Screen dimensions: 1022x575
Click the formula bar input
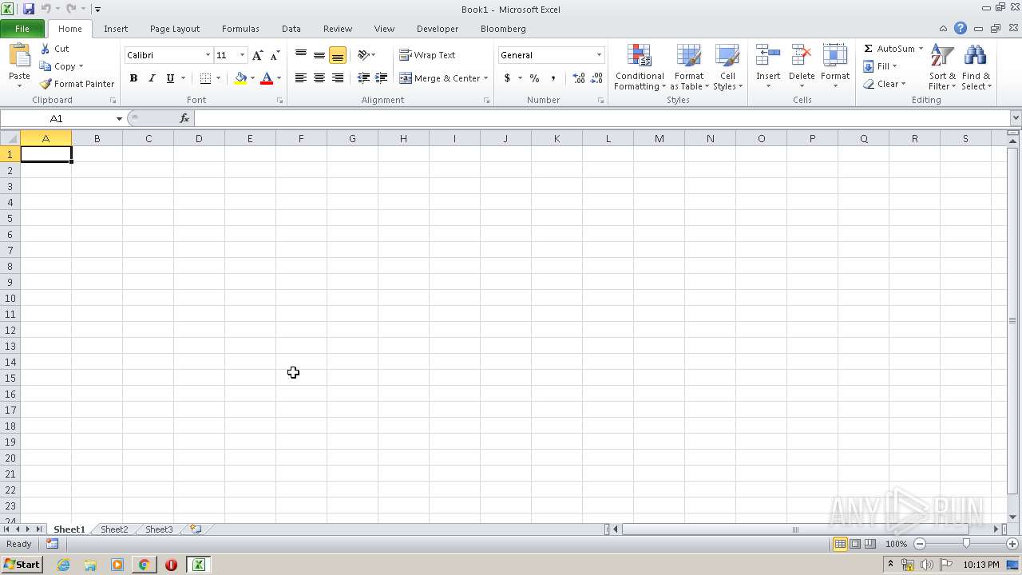pyautogui.click(x=601, y=118)
